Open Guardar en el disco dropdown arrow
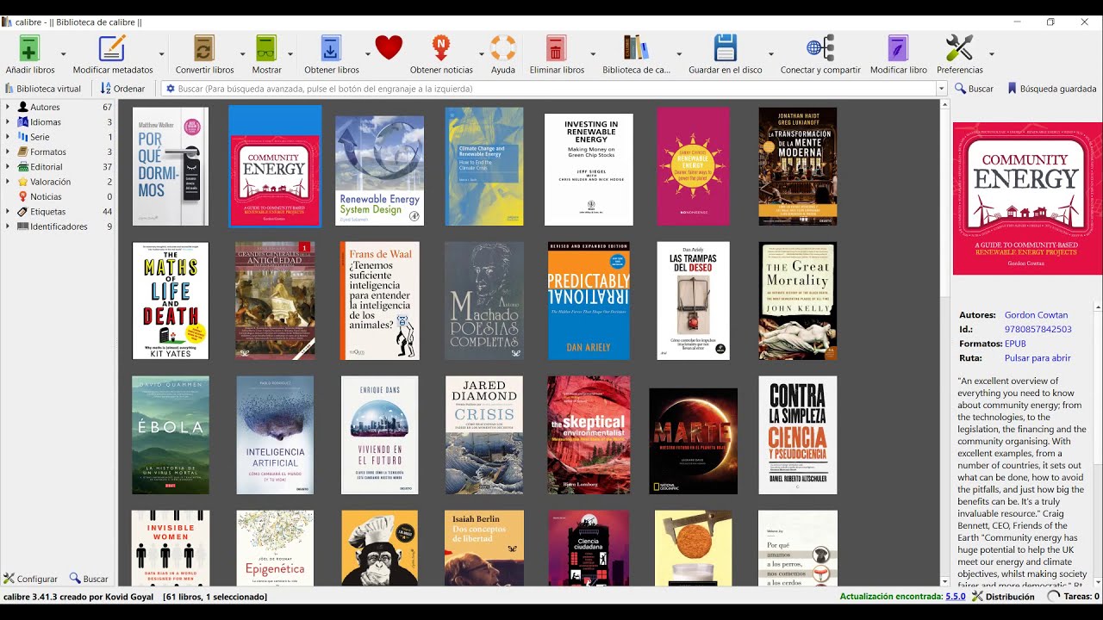Image resolution: width=1103 pixels, height=620 pixels. 770,54
